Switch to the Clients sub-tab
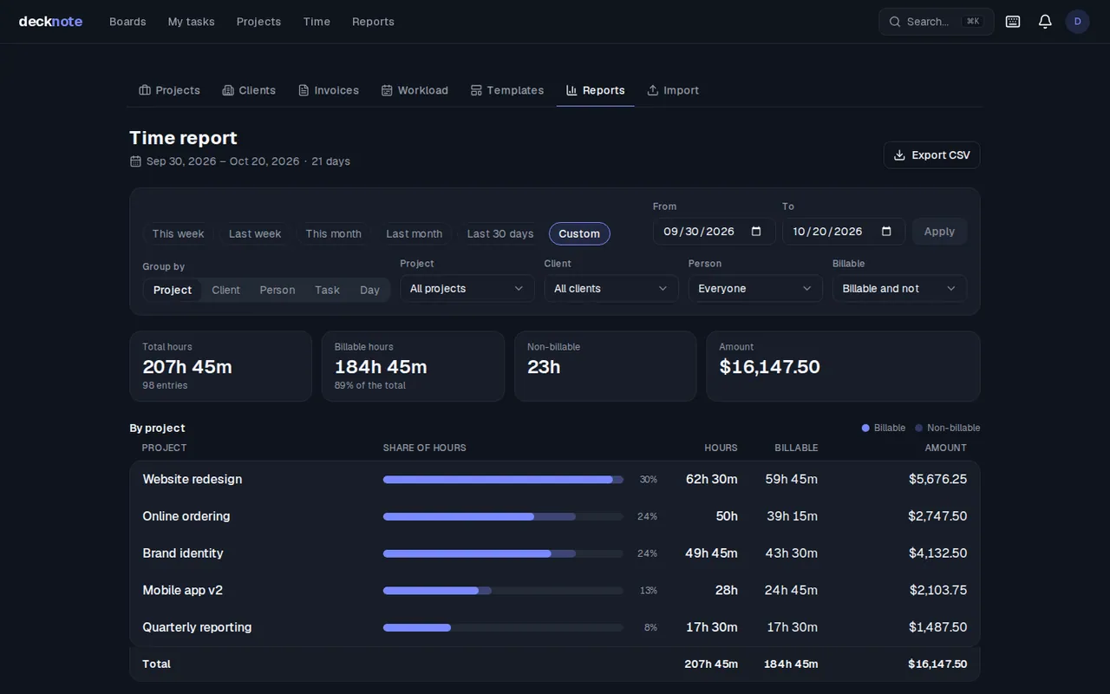Screen dimensions: 1110x694 point(249,90)
